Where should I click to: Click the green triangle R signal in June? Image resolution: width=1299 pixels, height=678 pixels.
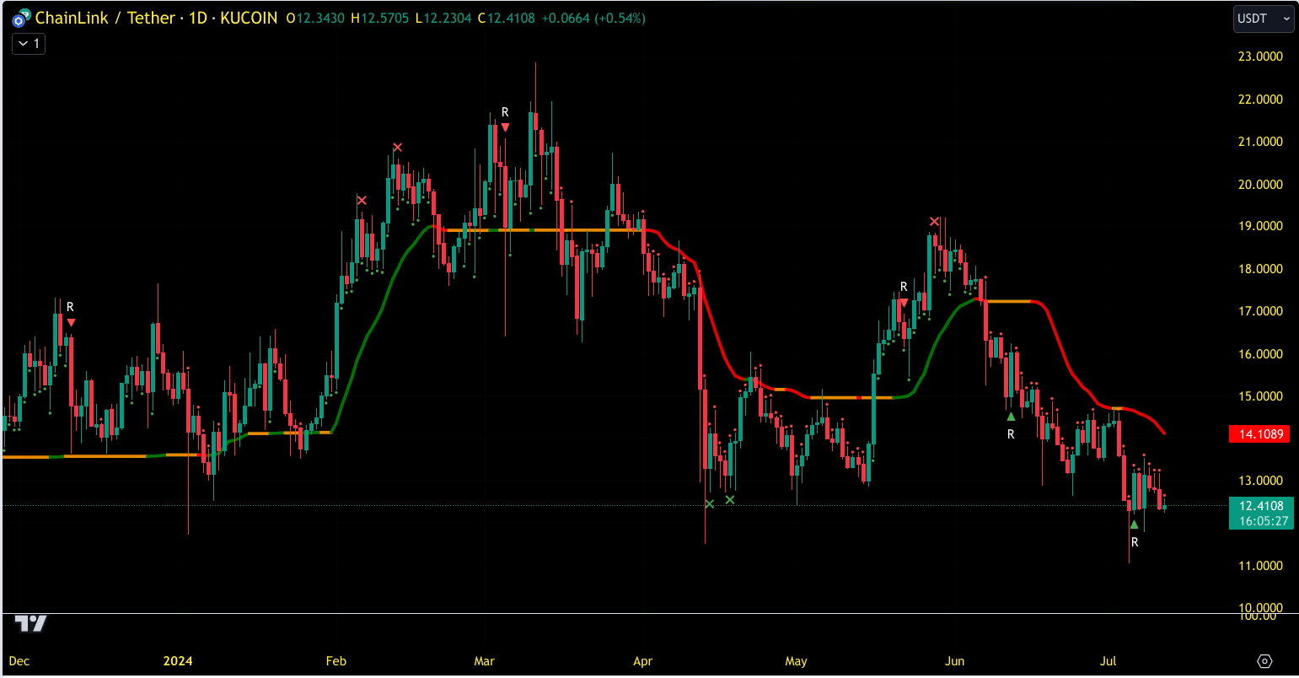pyautogui.click(x=1011, y=417)
